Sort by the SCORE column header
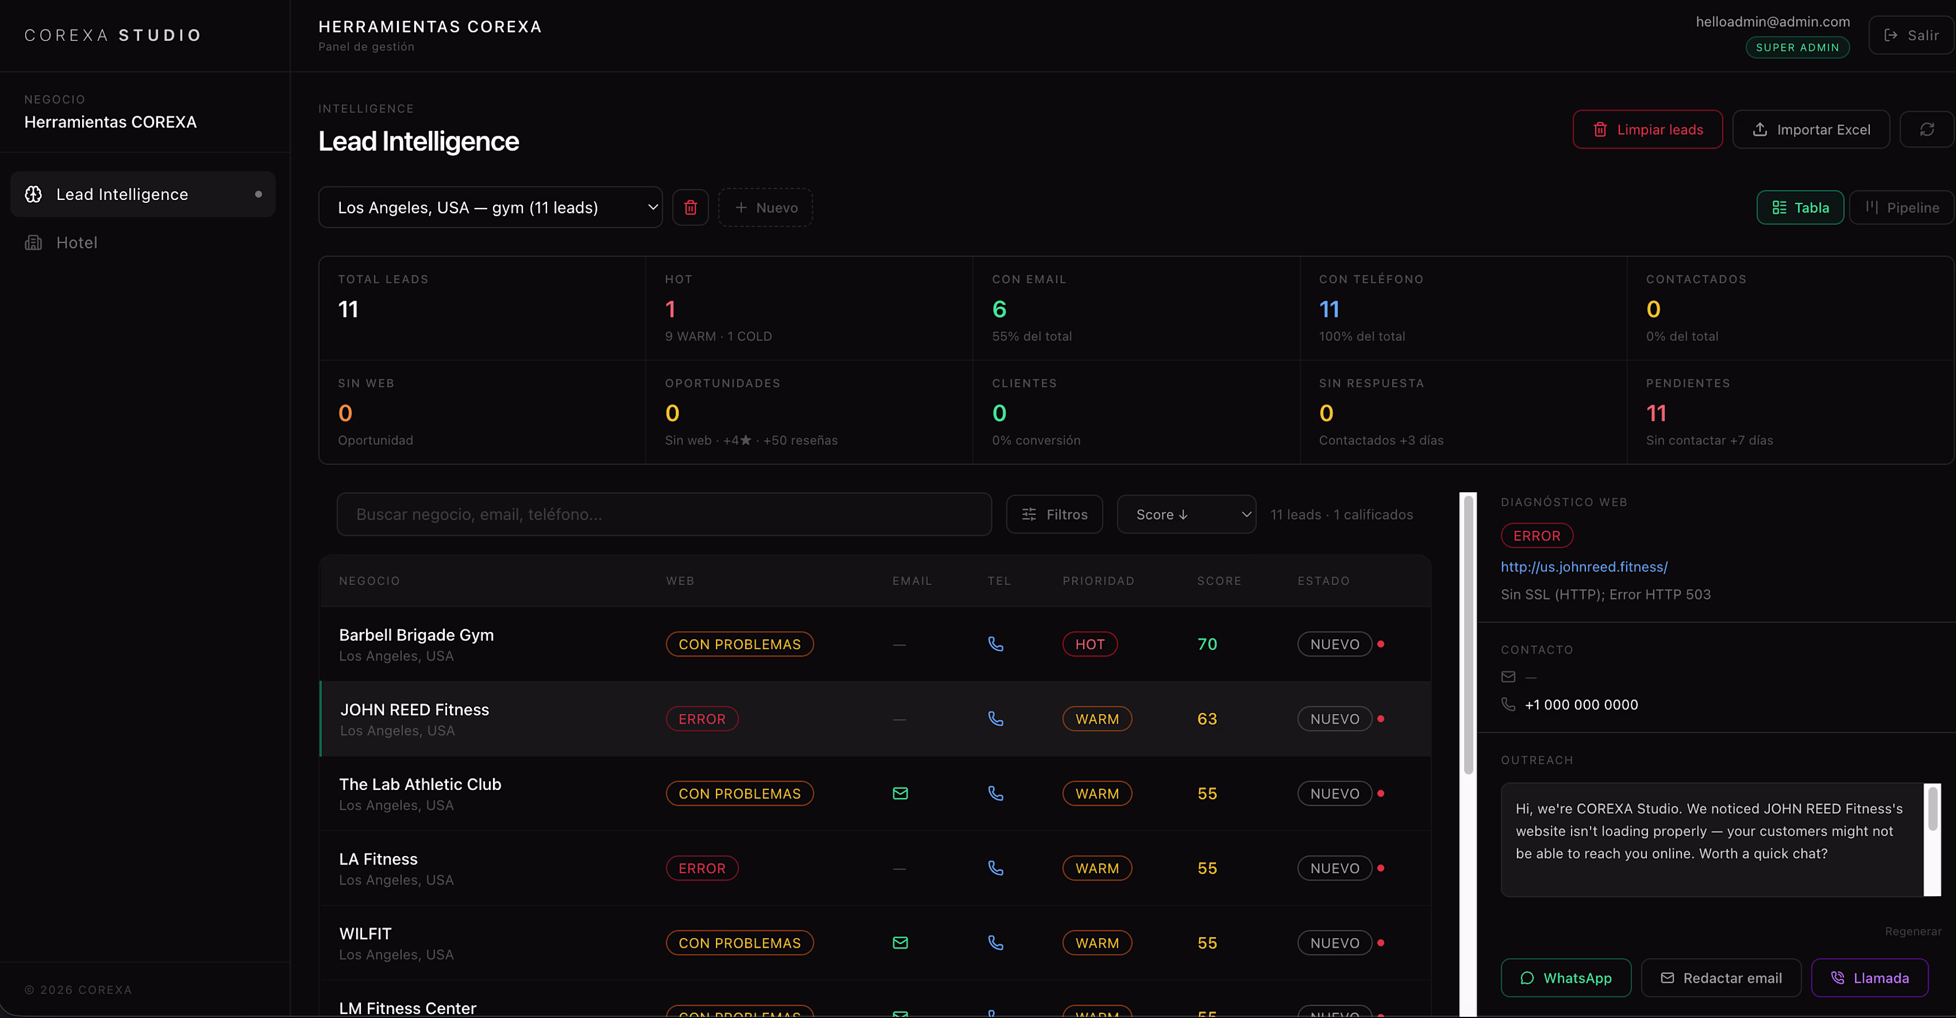The width and height of the screenshot is (1956, 1018). pyautogui.click(x=1219, y=581)
